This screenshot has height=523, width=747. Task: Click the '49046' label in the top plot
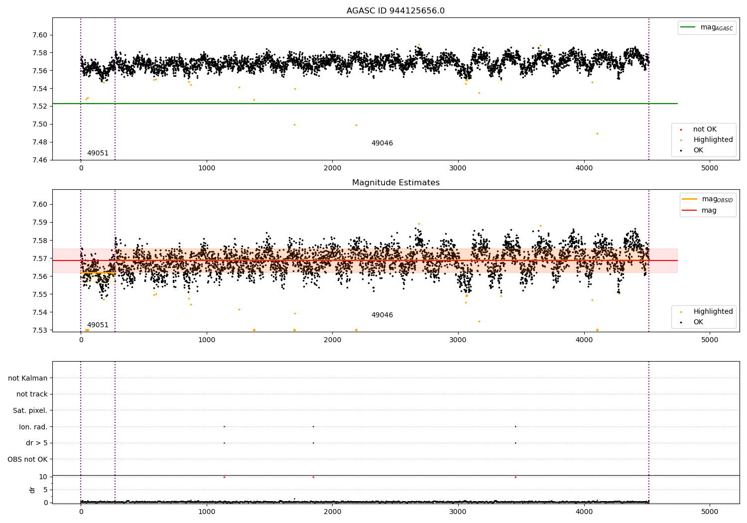(382, 143)
